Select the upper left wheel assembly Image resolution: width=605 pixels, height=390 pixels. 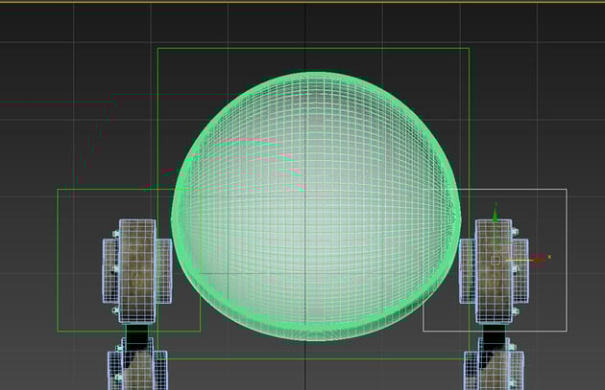(137, 271)
